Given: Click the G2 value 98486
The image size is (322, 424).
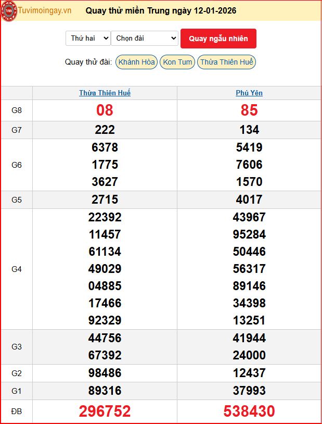Looking at the screenshot, I should pos(105,373).
